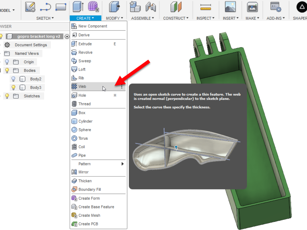Hide Body3 using its lightbulb
The height and width of the screenshot is (230, 307).
[13, 87]
